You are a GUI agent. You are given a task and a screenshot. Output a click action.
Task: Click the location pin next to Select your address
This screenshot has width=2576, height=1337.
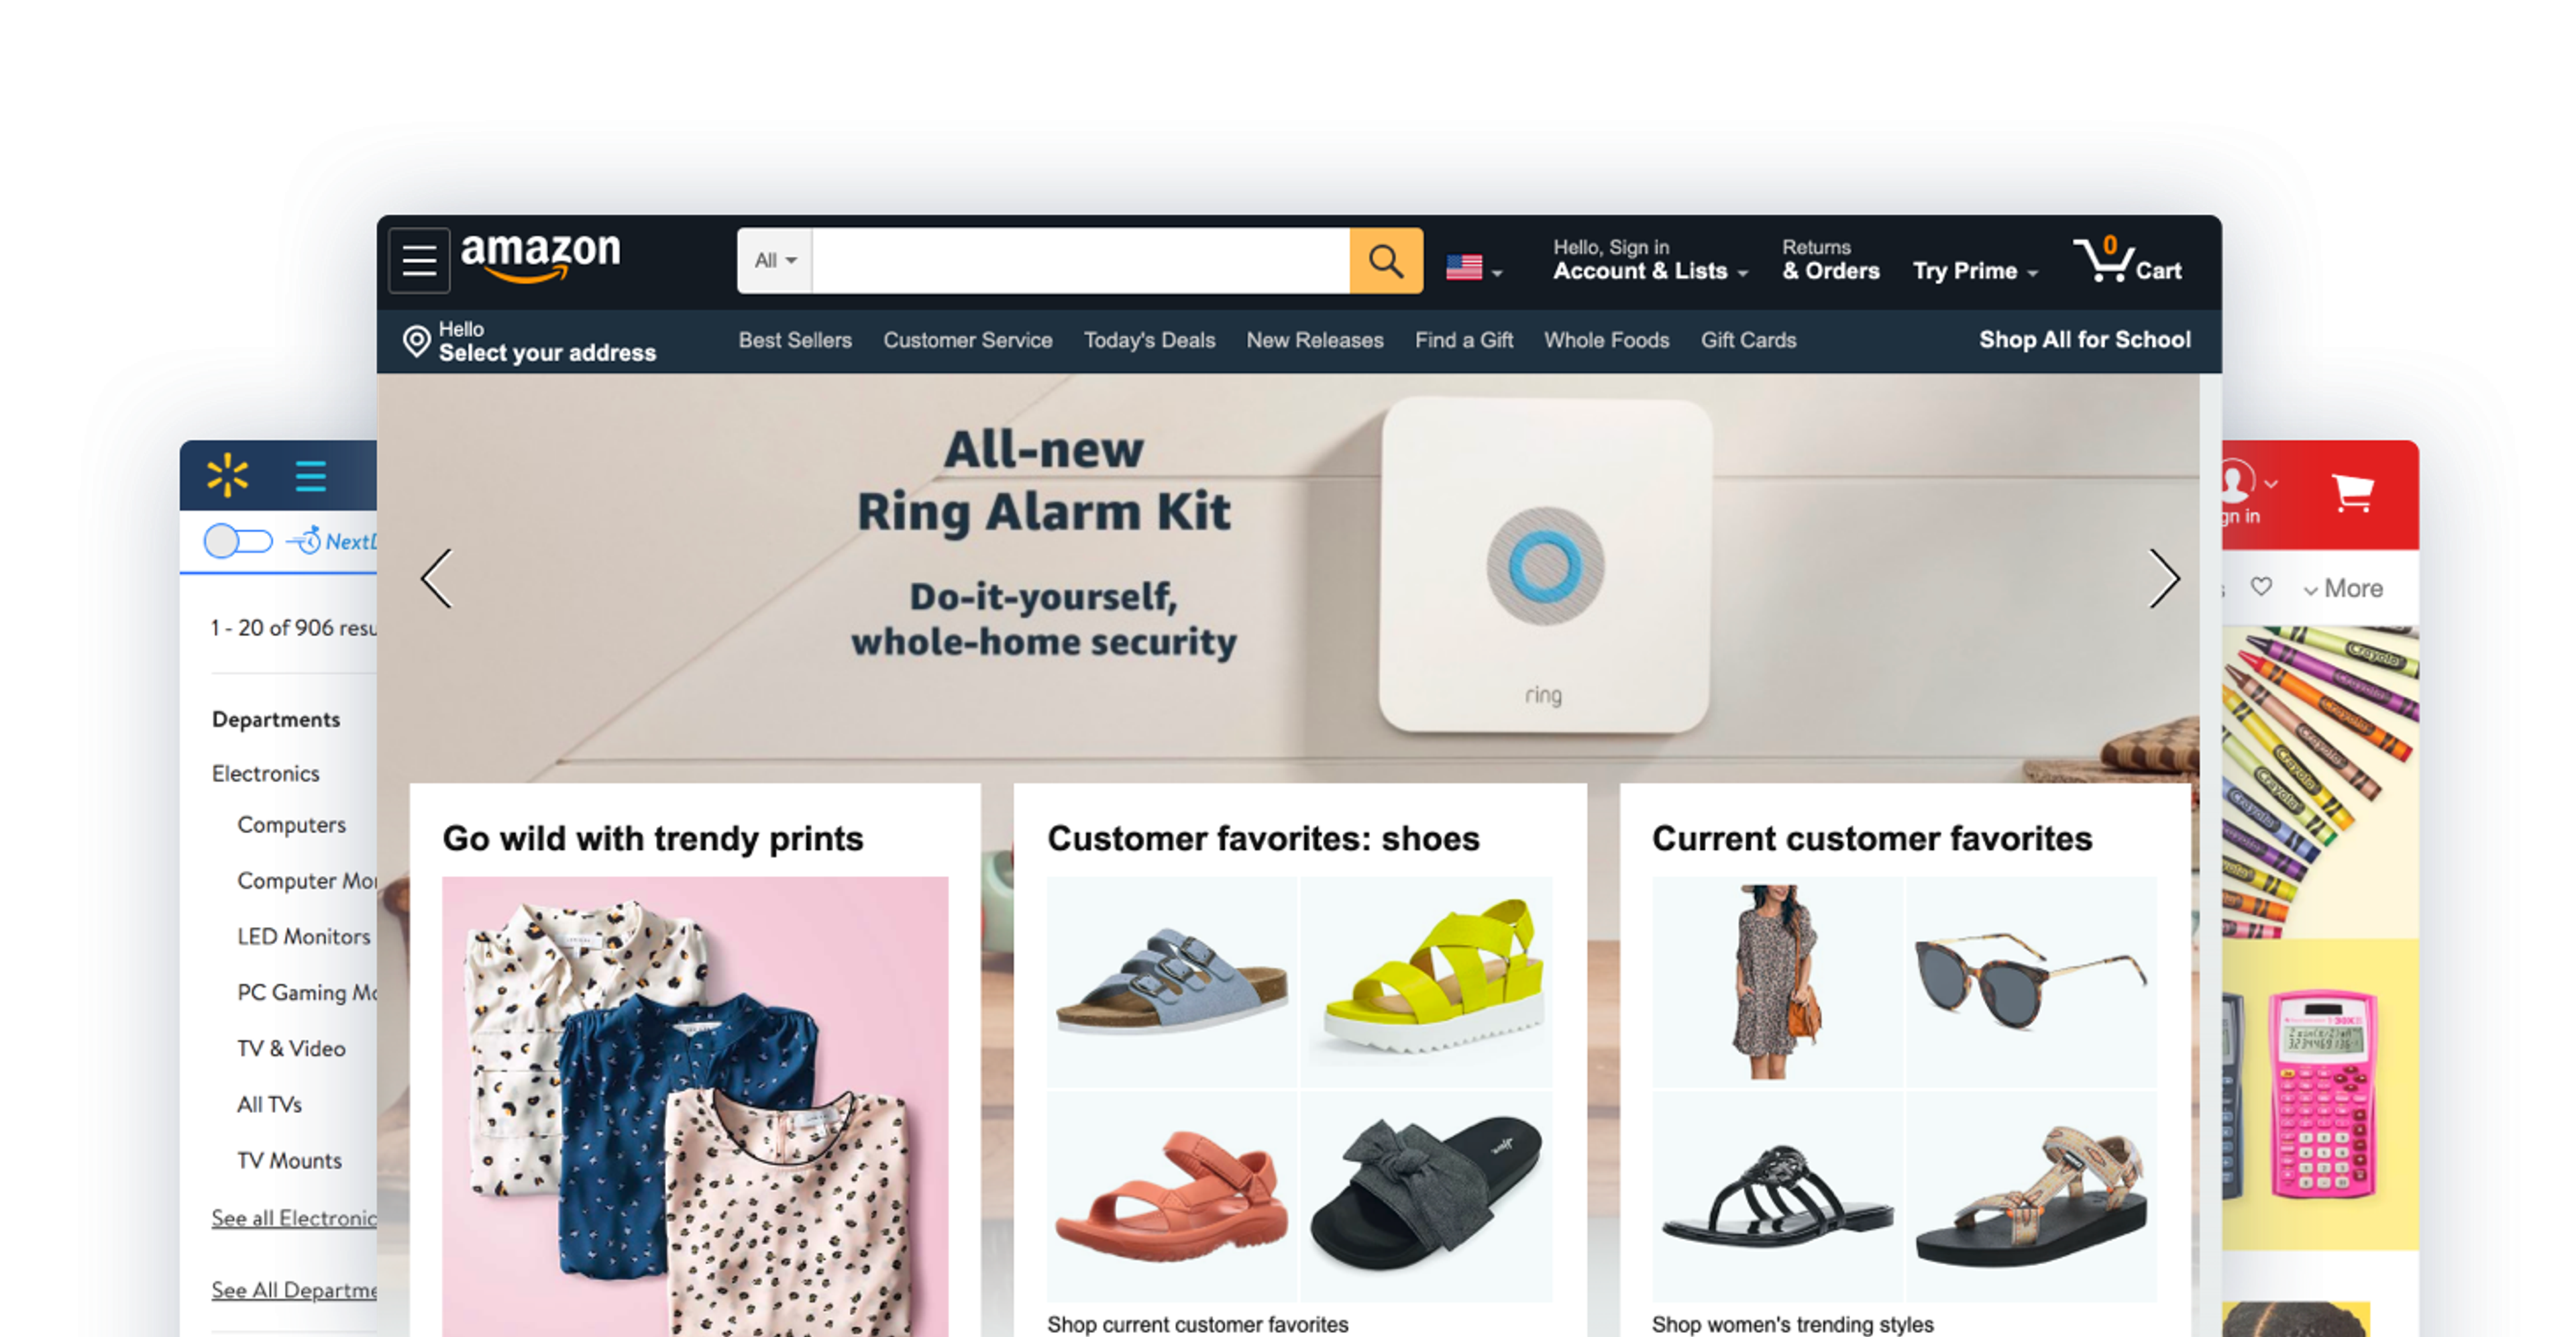click(x=416, y=342)
